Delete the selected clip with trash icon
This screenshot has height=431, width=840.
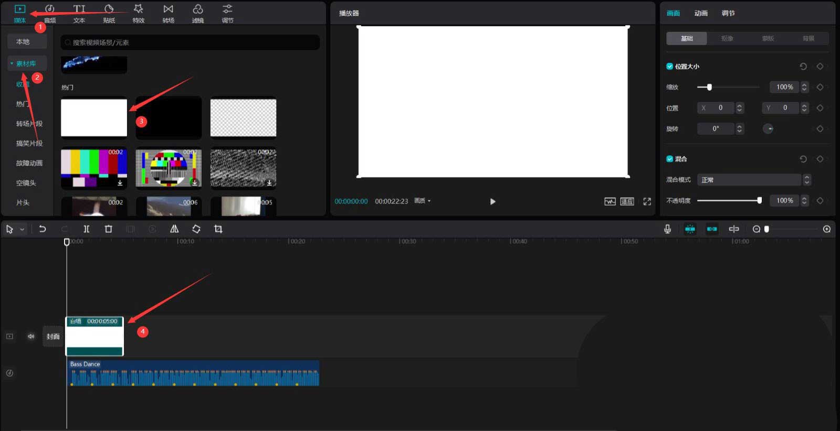pyautogui.click(x=109, y=229)
